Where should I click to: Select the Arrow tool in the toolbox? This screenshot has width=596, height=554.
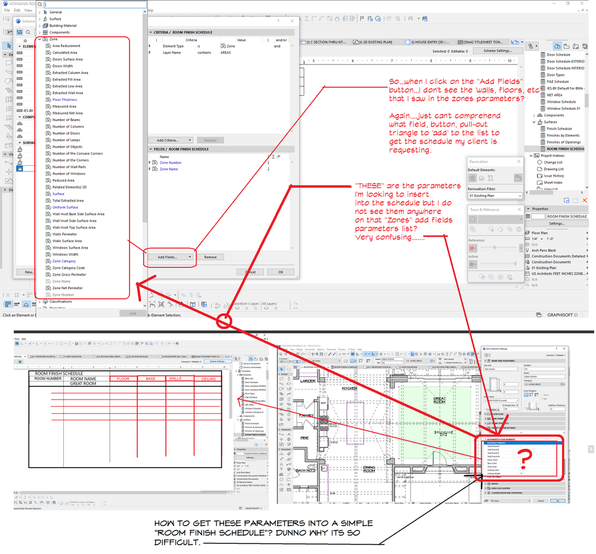pos(9,45)
